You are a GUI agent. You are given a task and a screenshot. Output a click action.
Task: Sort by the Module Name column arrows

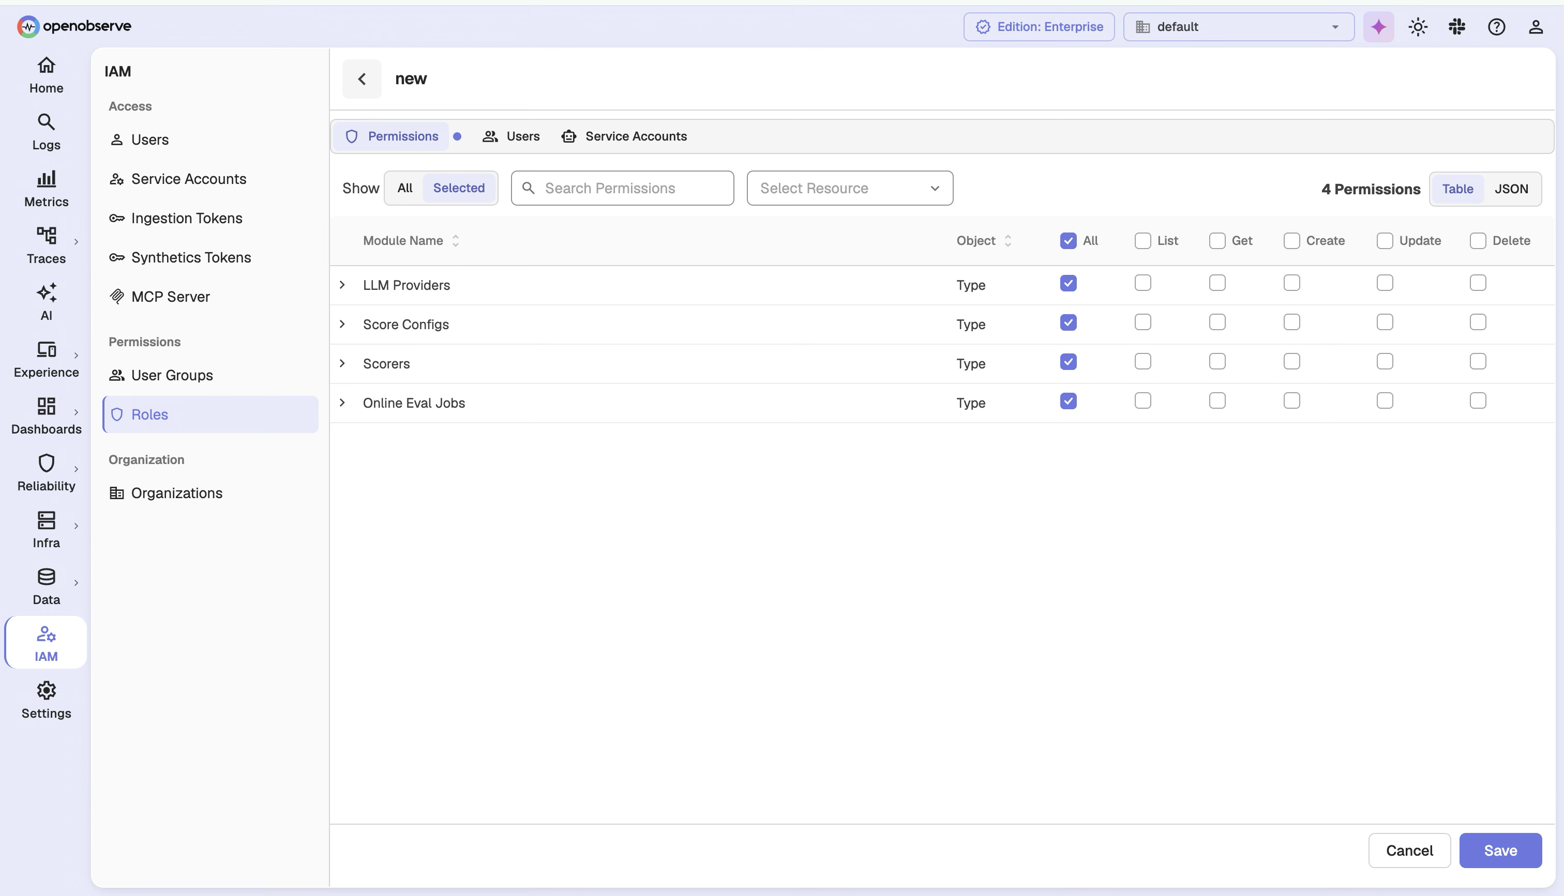point(456,241)
